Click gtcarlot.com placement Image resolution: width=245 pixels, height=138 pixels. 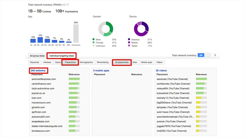point(38,107)
